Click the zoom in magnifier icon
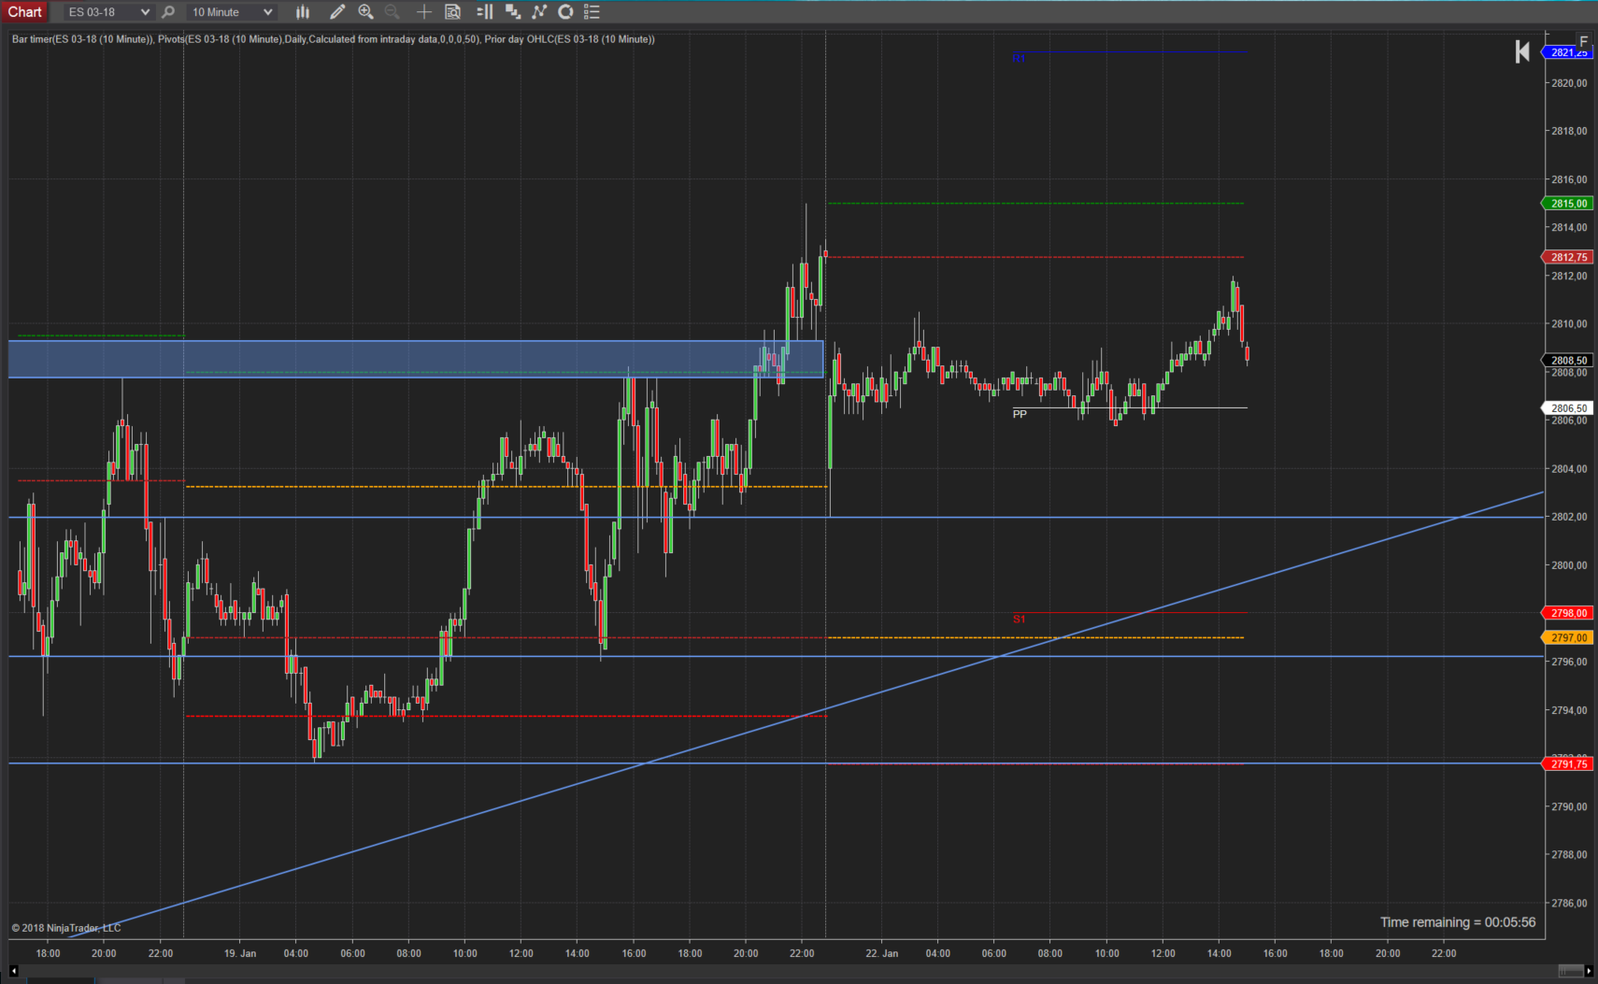Image resolution: width=1598 pixels, height=984 pixels. 366,12
